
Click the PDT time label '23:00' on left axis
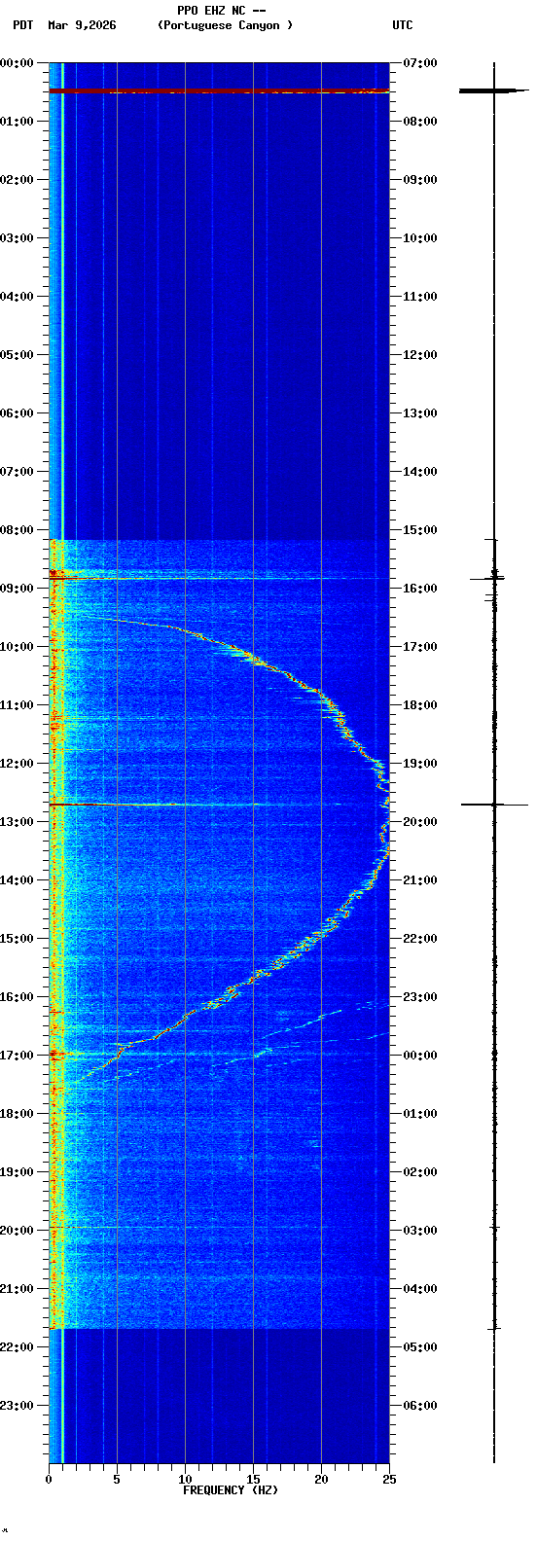coord(17,1406)
